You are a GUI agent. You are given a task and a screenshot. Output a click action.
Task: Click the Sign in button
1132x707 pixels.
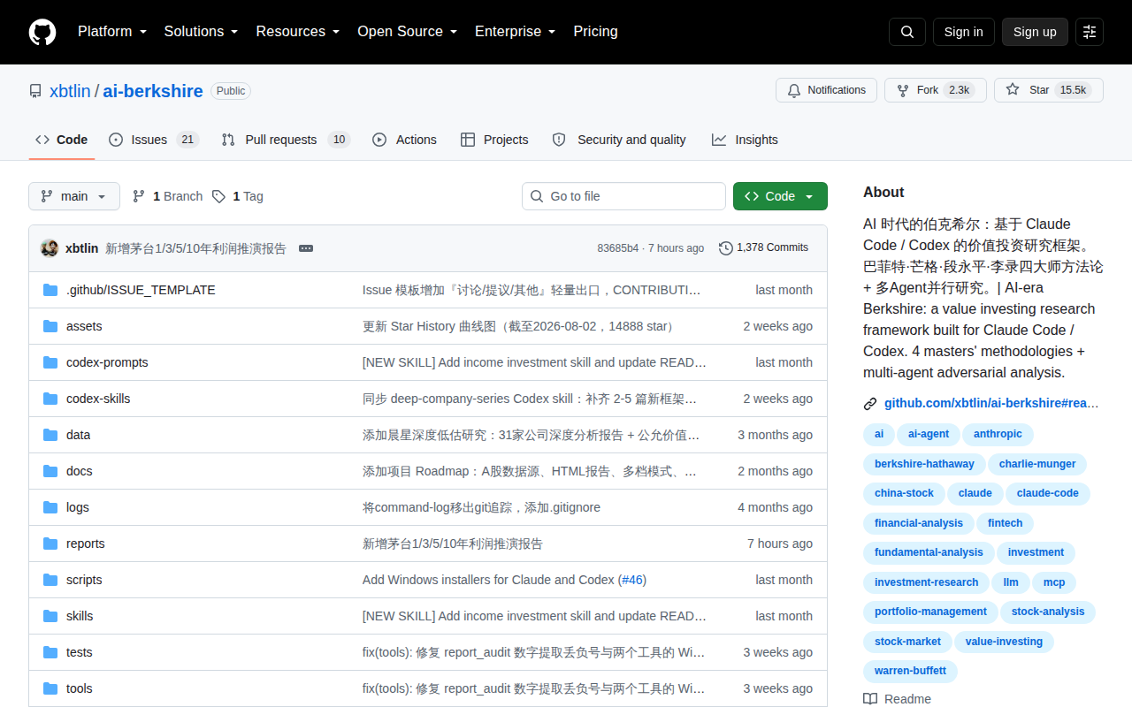pos(963,32)
